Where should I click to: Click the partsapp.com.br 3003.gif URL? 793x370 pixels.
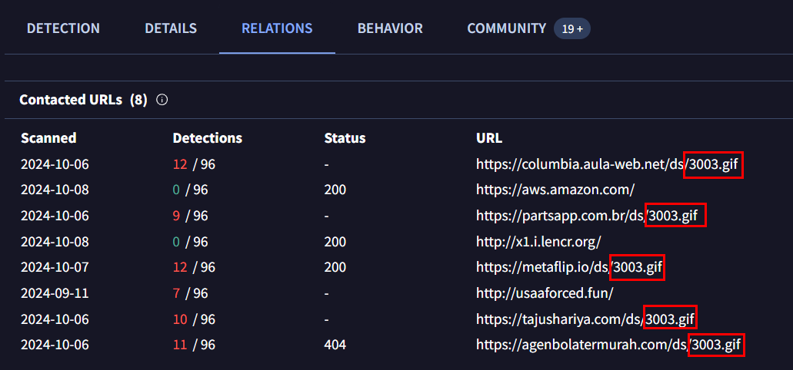pyautogui.click(x=589, y=216)
